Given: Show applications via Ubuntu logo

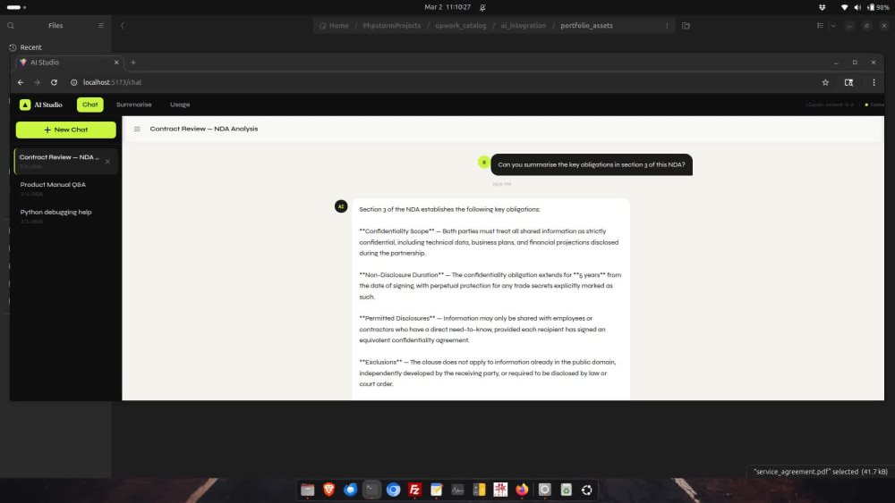Looking at the screenshot, I should [x=587, y=490].
